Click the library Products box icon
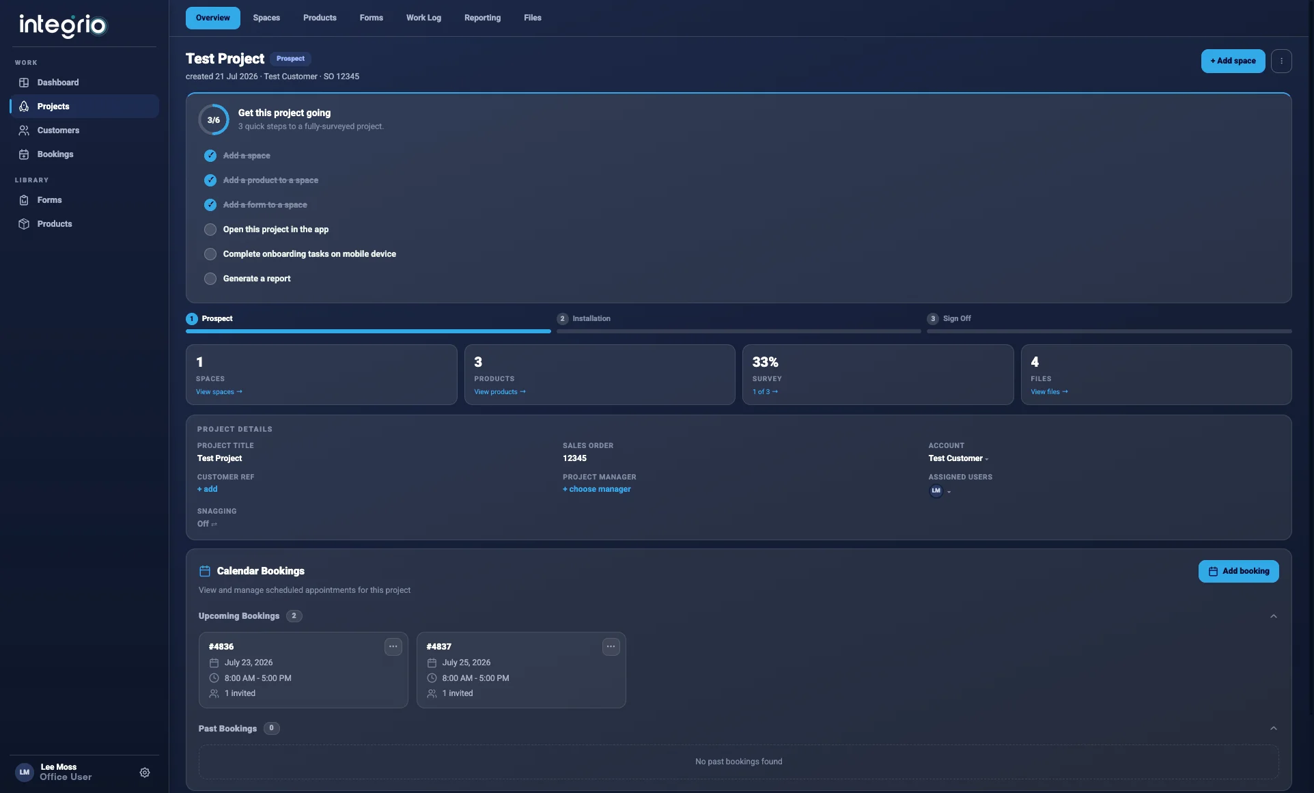The height and width of the screenshot is (793, 1314). (x=24, y=224)
